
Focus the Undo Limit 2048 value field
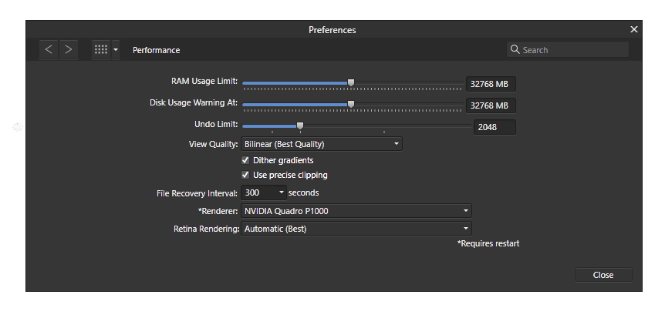pos(495,127)
